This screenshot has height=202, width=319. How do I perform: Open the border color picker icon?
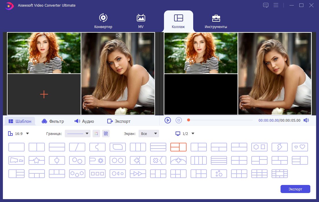pyautogui.click(x=96, y=134)
